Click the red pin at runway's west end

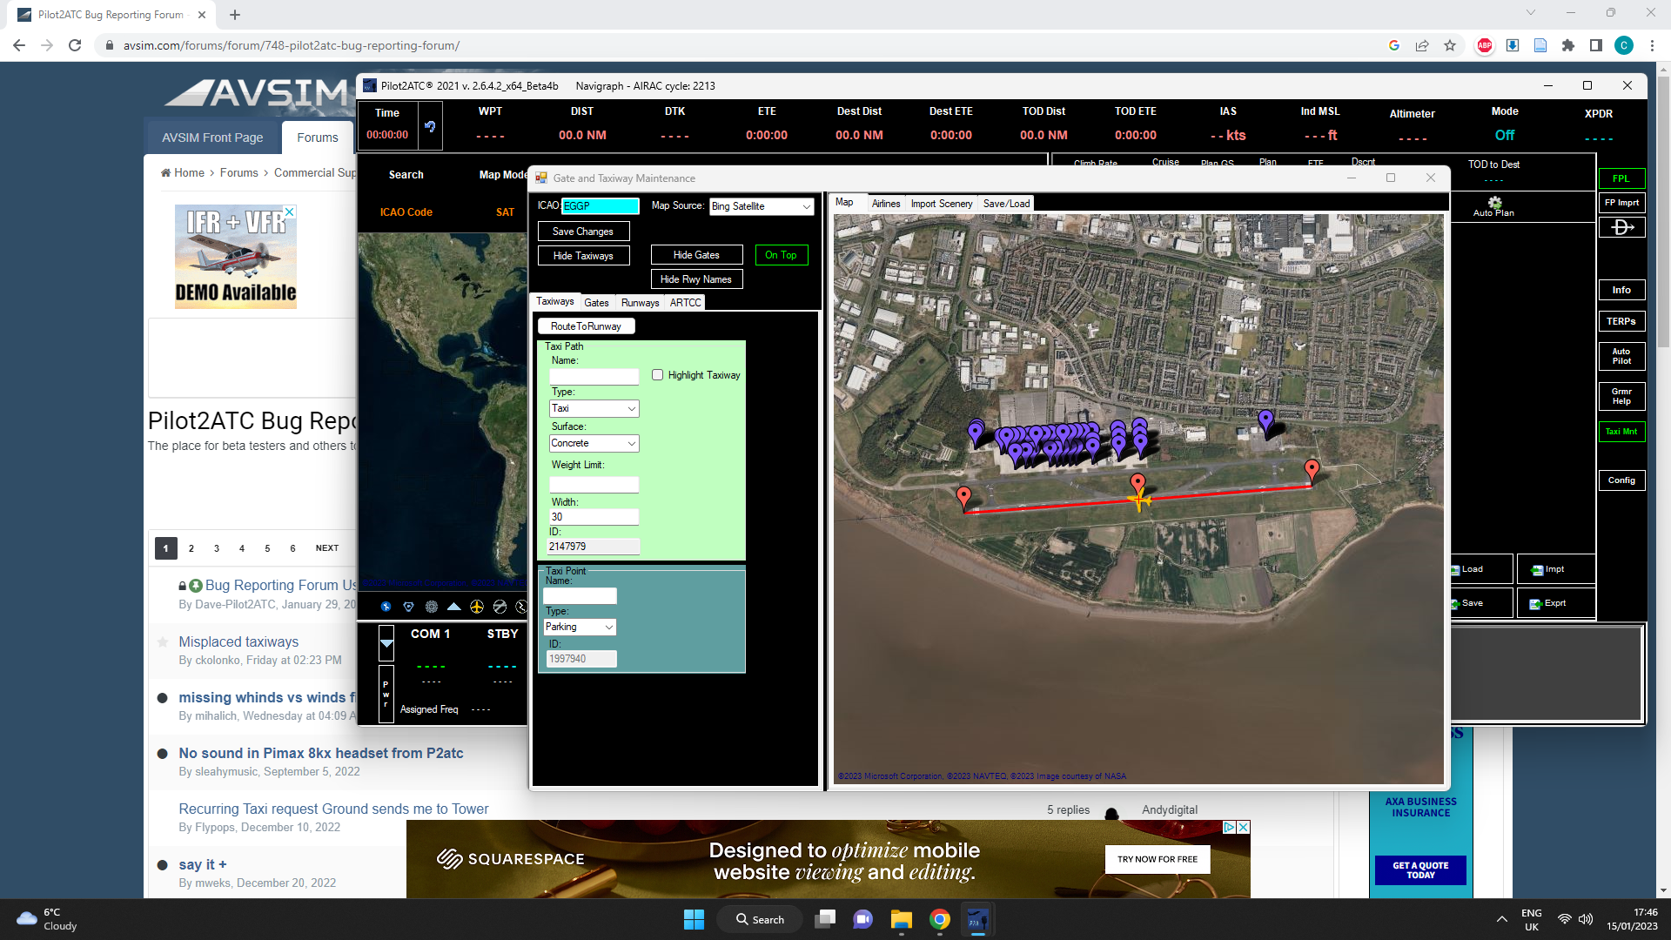(963, 497)
